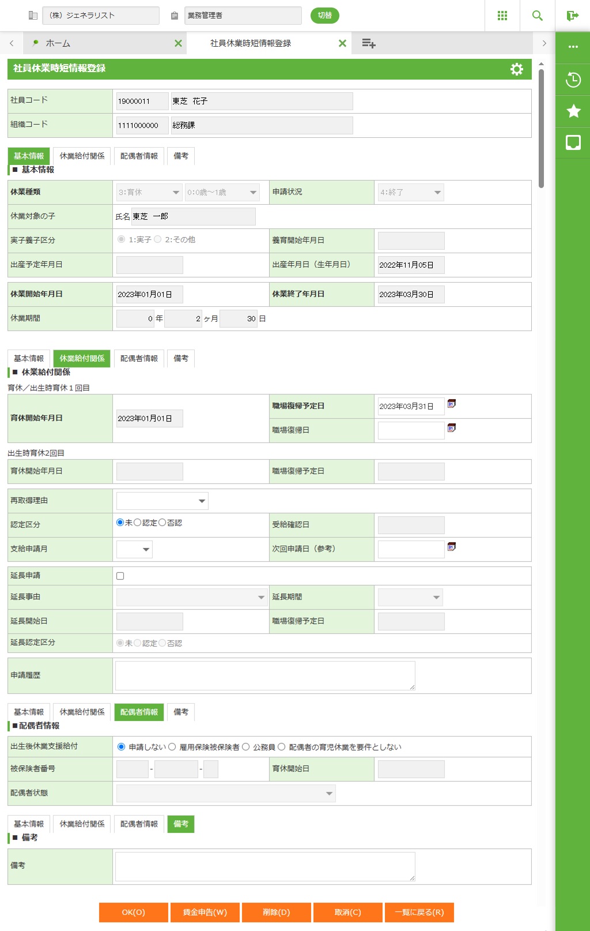The height and width of the screenshot is (931, 590).
Task: Click the 取消(C) button
Action: [348, 913]
